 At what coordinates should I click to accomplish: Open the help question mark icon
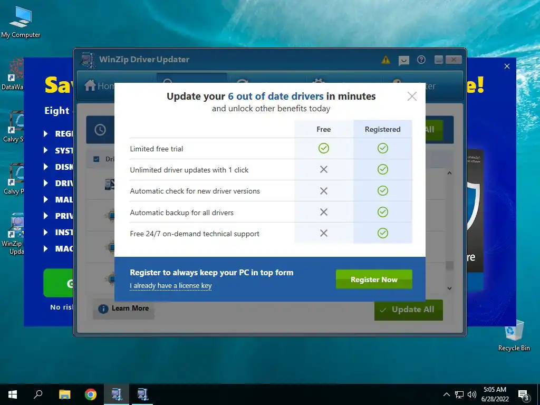coord(421,60)
